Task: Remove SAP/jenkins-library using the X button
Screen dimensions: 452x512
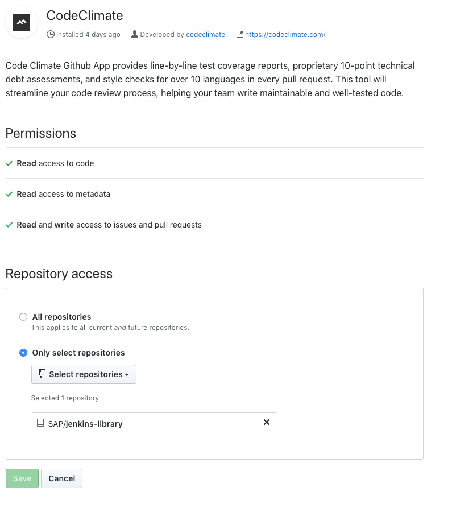Action: 266,422
